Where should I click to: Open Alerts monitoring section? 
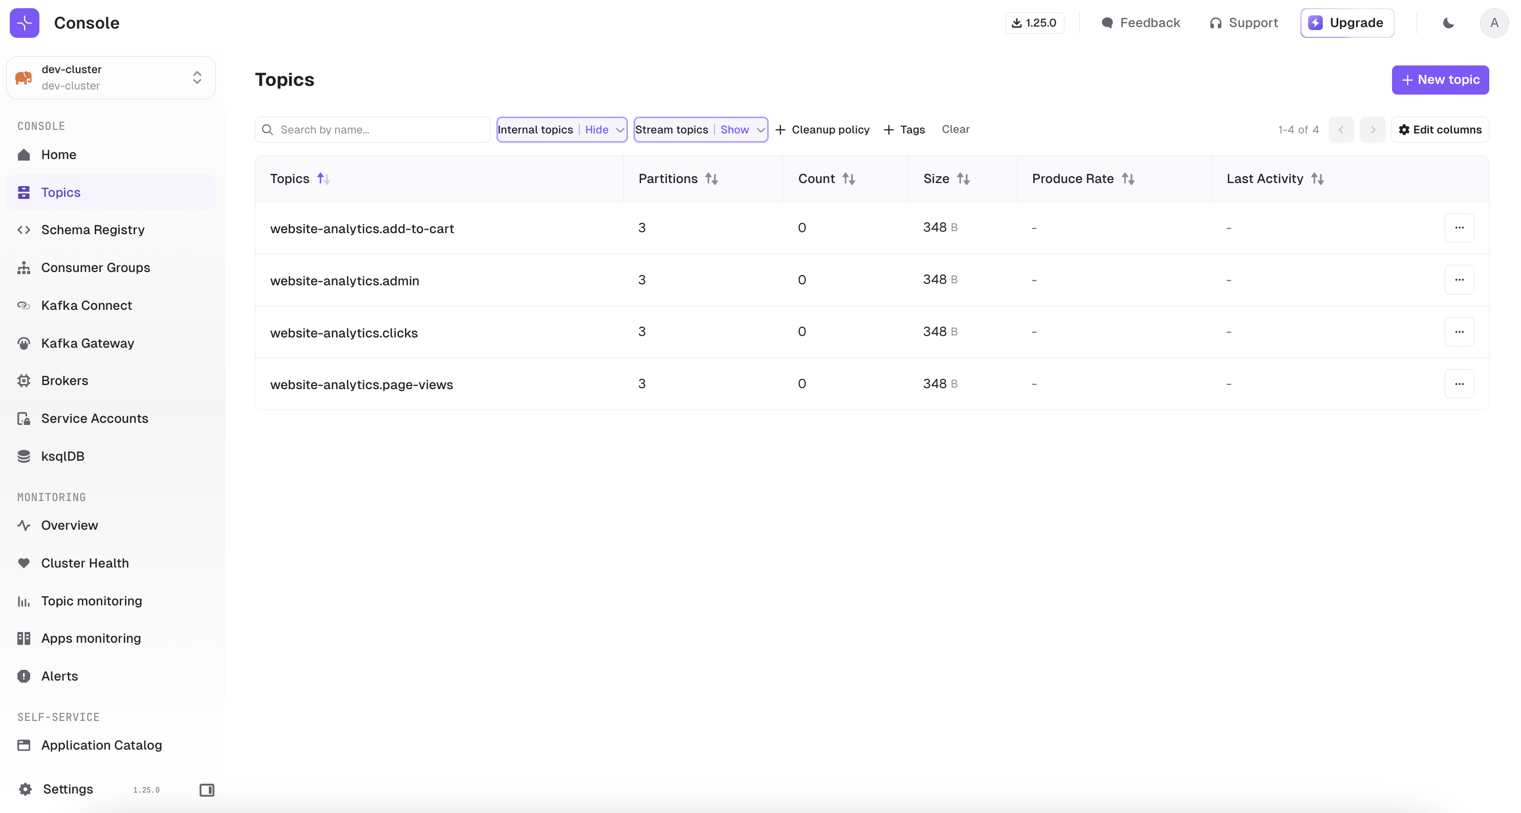pos(59,675)
